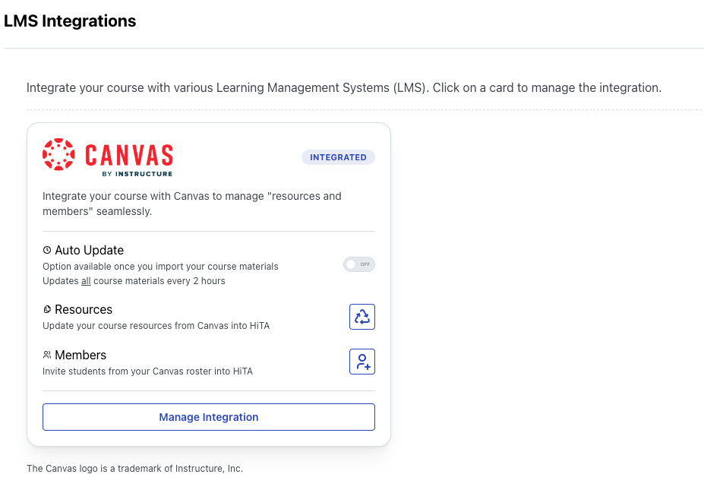Click the invite members add-user icon
Image resolution: width=704 pixels, height=493 pixels.
362,362
